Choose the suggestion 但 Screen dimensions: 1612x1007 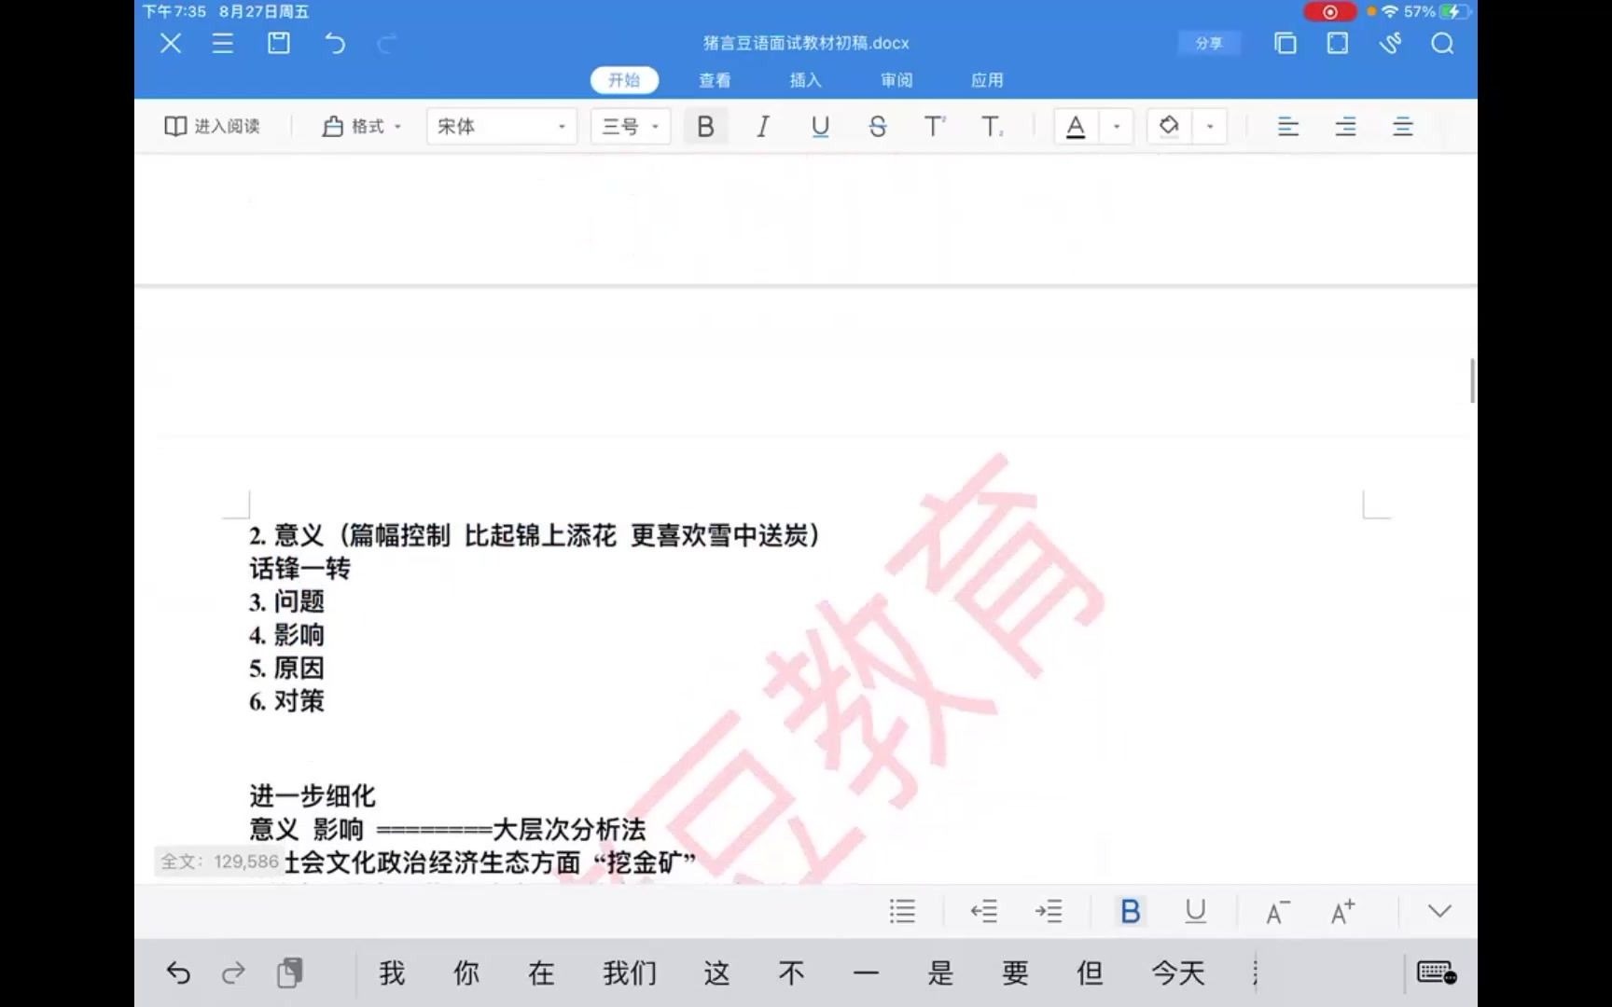point(1090,973)
